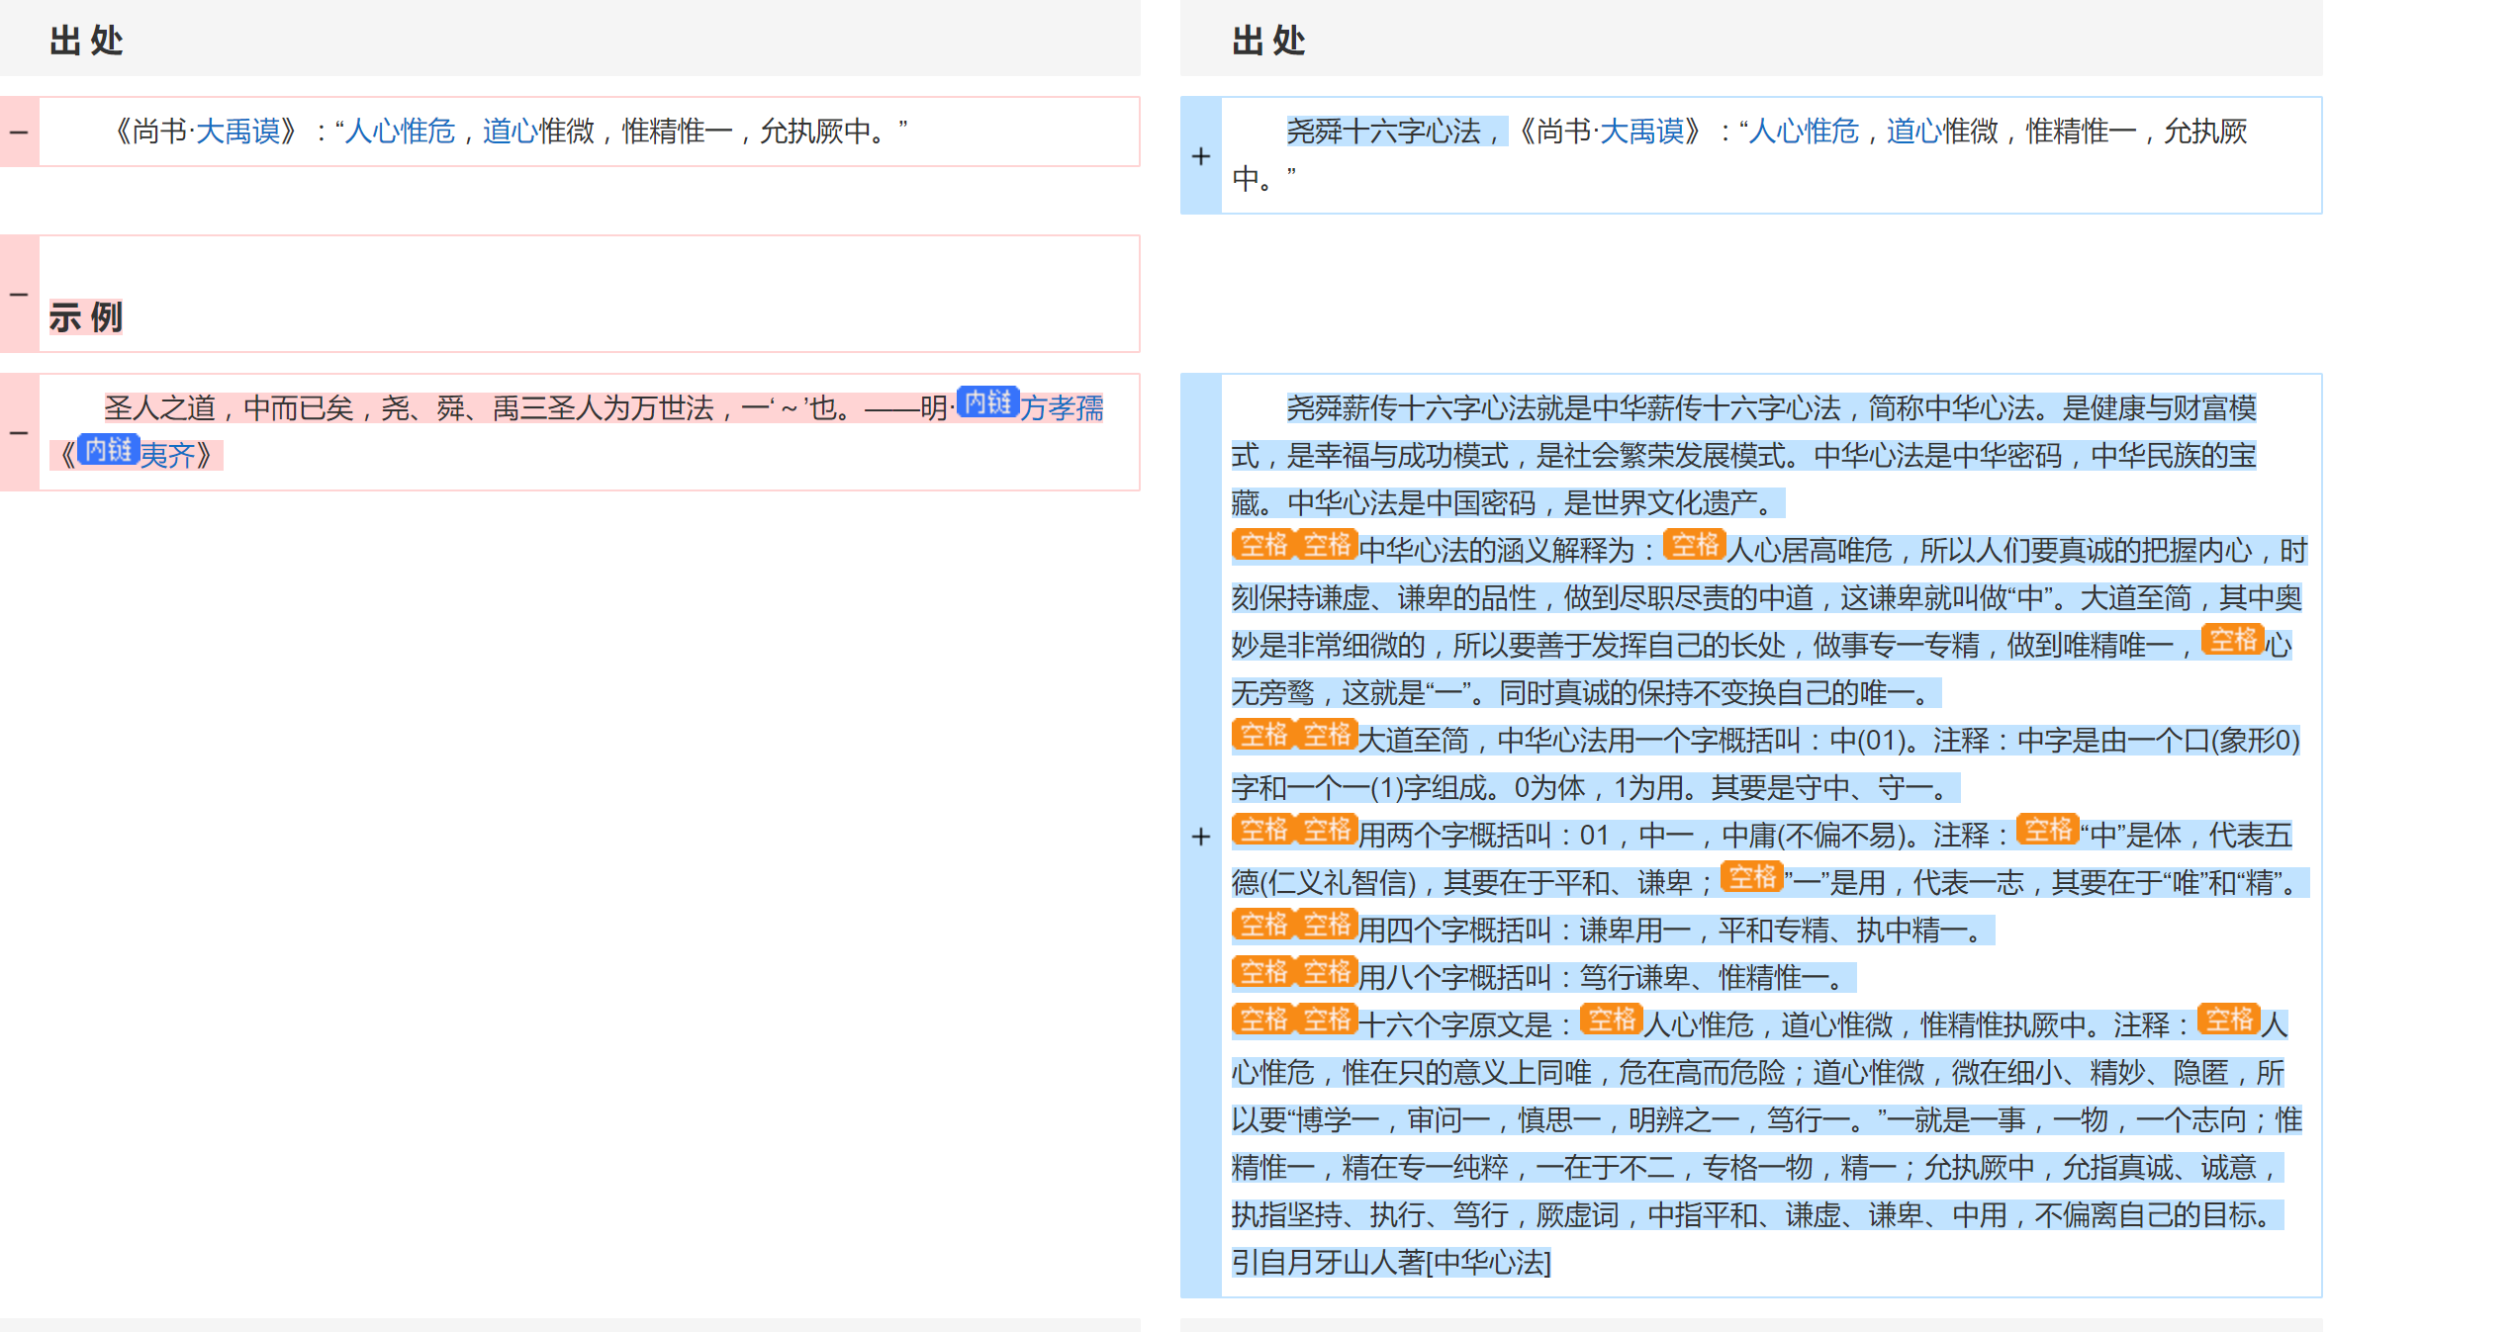
Task: Open the 大禹谟 link in right panel
Action: point(1642,131)
